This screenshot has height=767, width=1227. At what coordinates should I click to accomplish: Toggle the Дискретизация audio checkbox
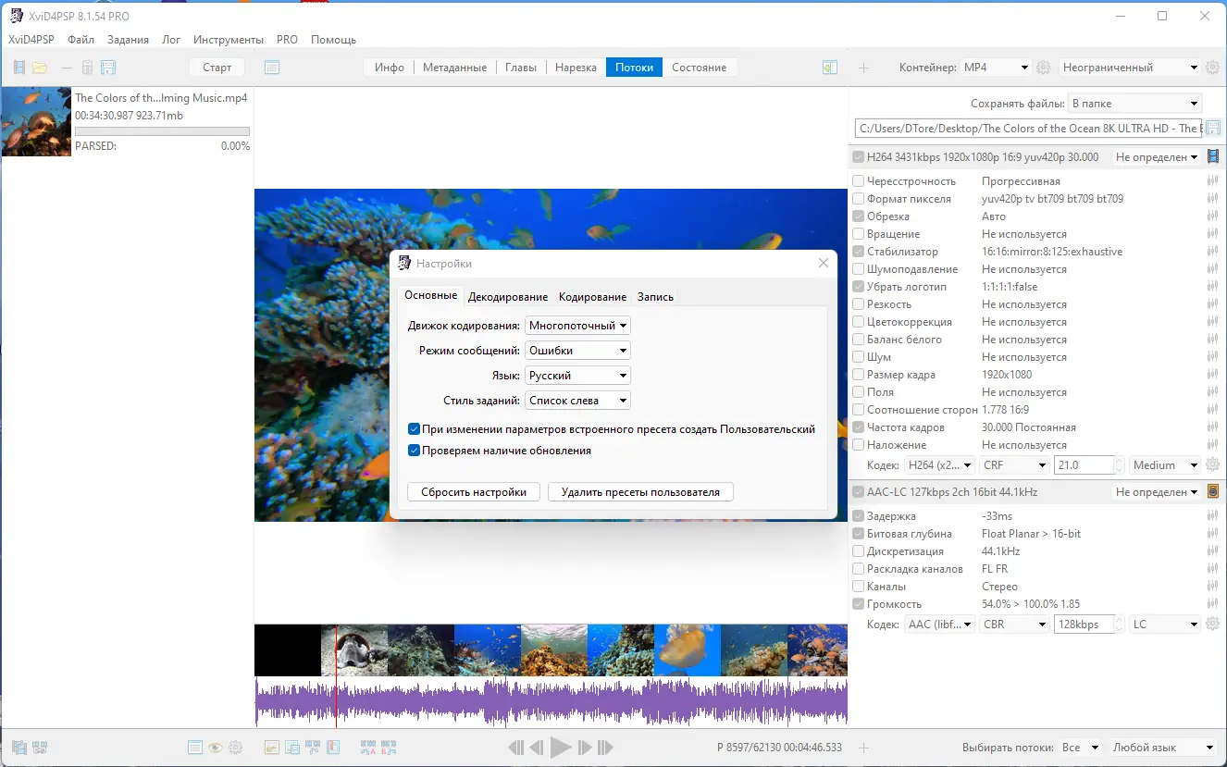tap(858, 551)
